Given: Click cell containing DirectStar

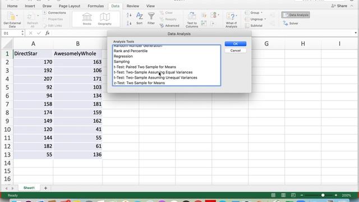Looking at the screenshot, I should 33,54.
